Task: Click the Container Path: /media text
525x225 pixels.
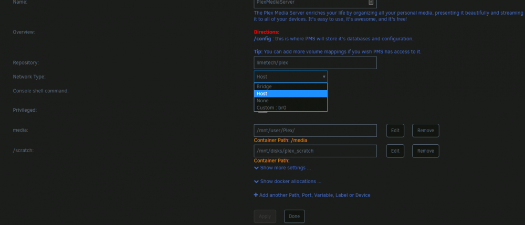Action: pyautogui.click(x=280, y=140)
